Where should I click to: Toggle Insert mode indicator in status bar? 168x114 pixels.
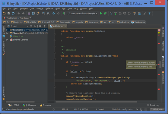click(x=101, y=109)
